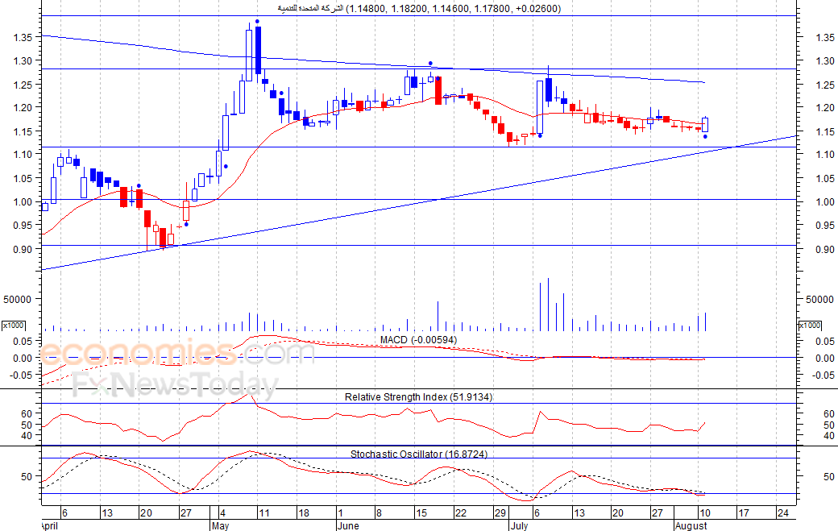Select the 1.00 label on right price axis
The image size is (838, 531).
tap(825, 202)
